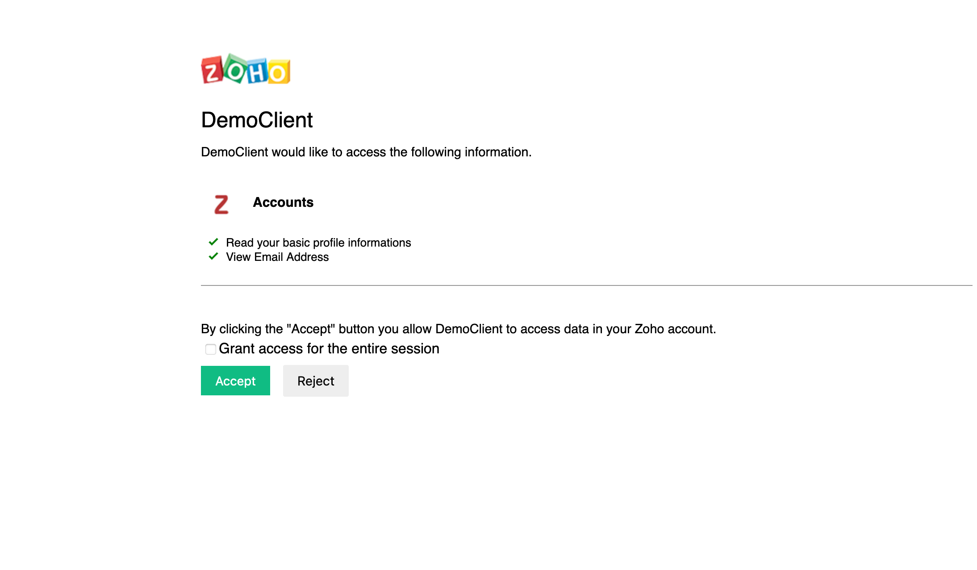Screen dimensions: 977x570
Task: Click the Accept button
Action: (x=235, y=381)
